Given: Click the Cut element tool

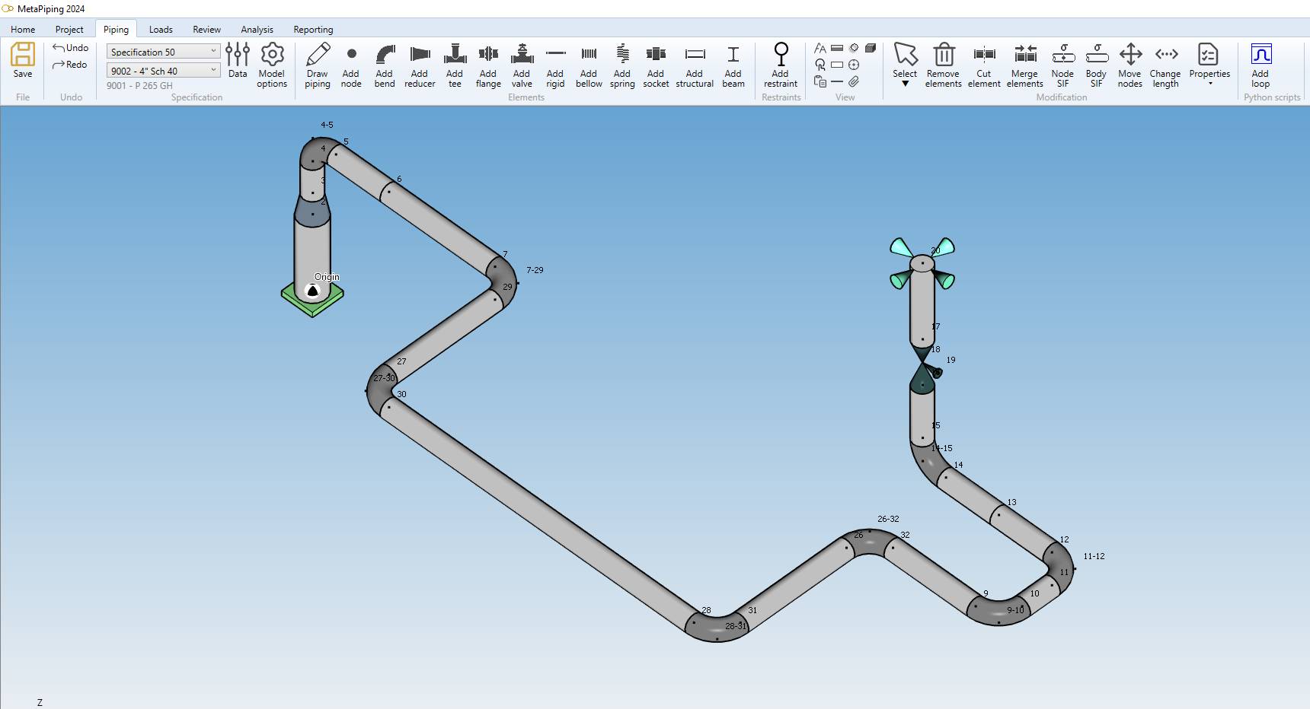Looking at the screenshot, I should point(984,65).
